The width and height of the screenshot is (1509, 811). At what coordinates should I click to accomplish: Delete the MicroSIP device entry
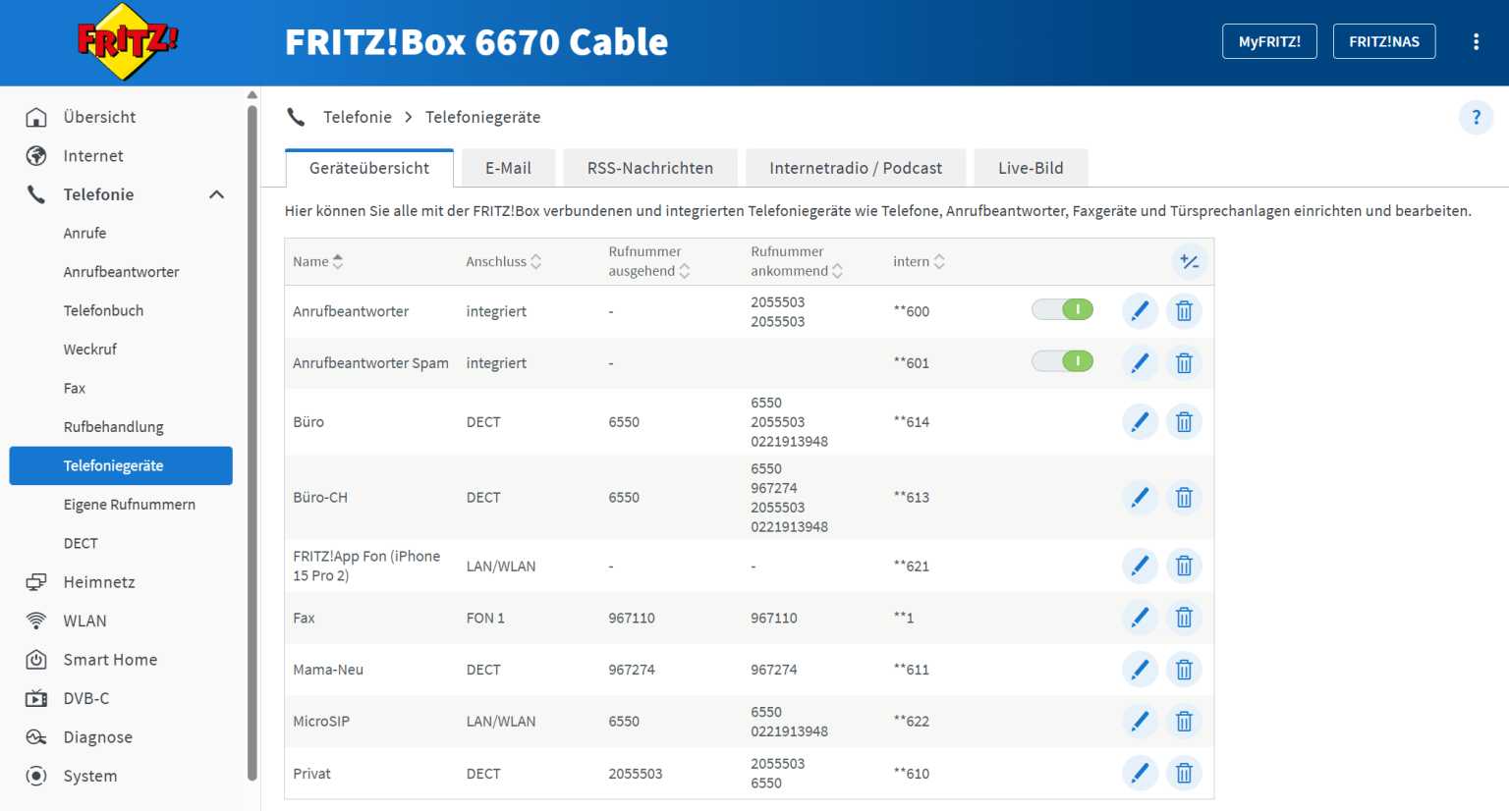(1184, 722)
